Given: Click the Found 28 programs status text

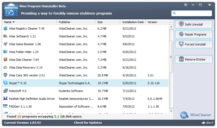Looking at the screenshot, I should coord(44,116).
